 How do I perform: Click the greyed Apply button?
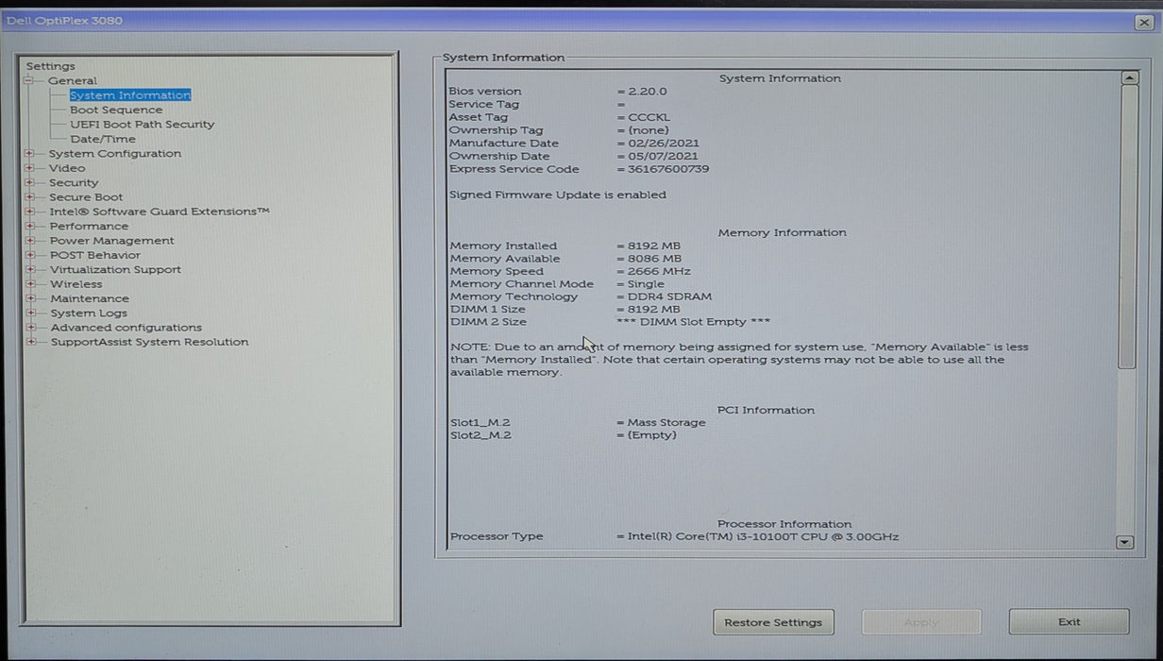click(x=921, y=622)
